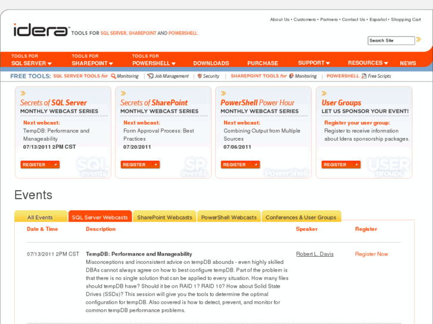This screenshot has height=324, width=433.
Task: Open the Shopping Cart link
Action: click(406, 20)
